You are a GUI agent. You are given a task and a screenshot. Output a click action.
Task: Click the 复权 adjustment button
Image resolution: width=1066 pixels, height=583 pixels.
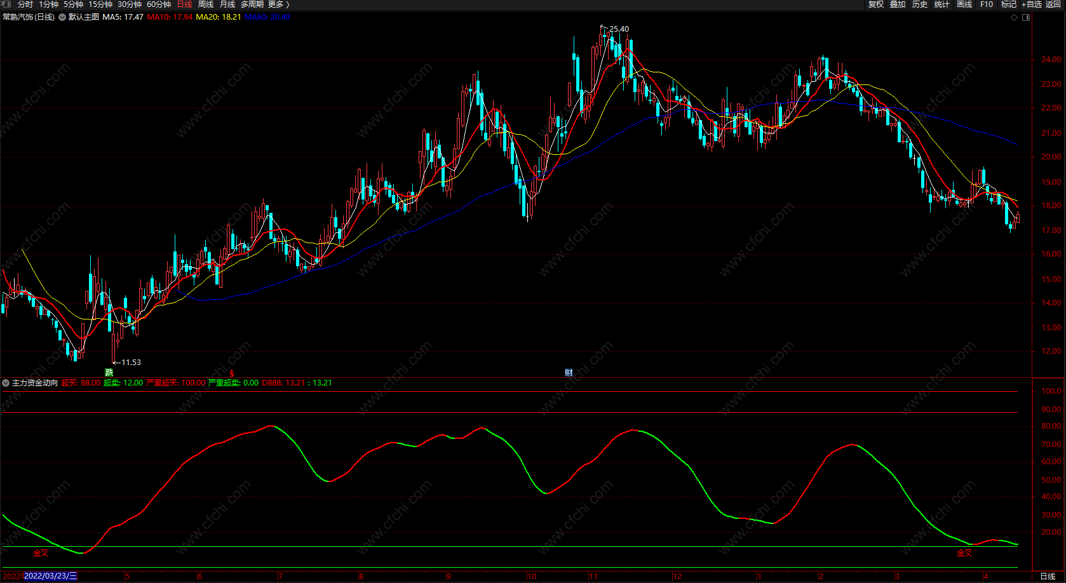876,4
